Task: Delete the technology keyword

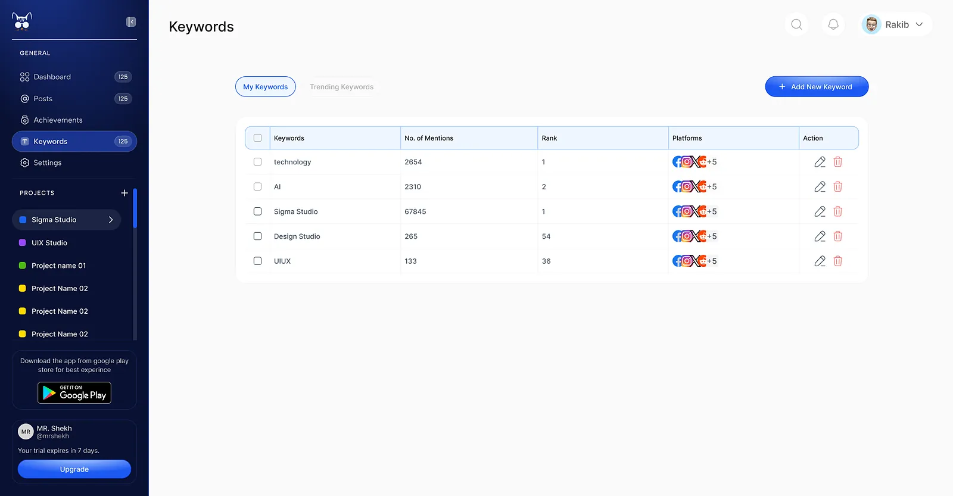Action: [x=837, y=162]
